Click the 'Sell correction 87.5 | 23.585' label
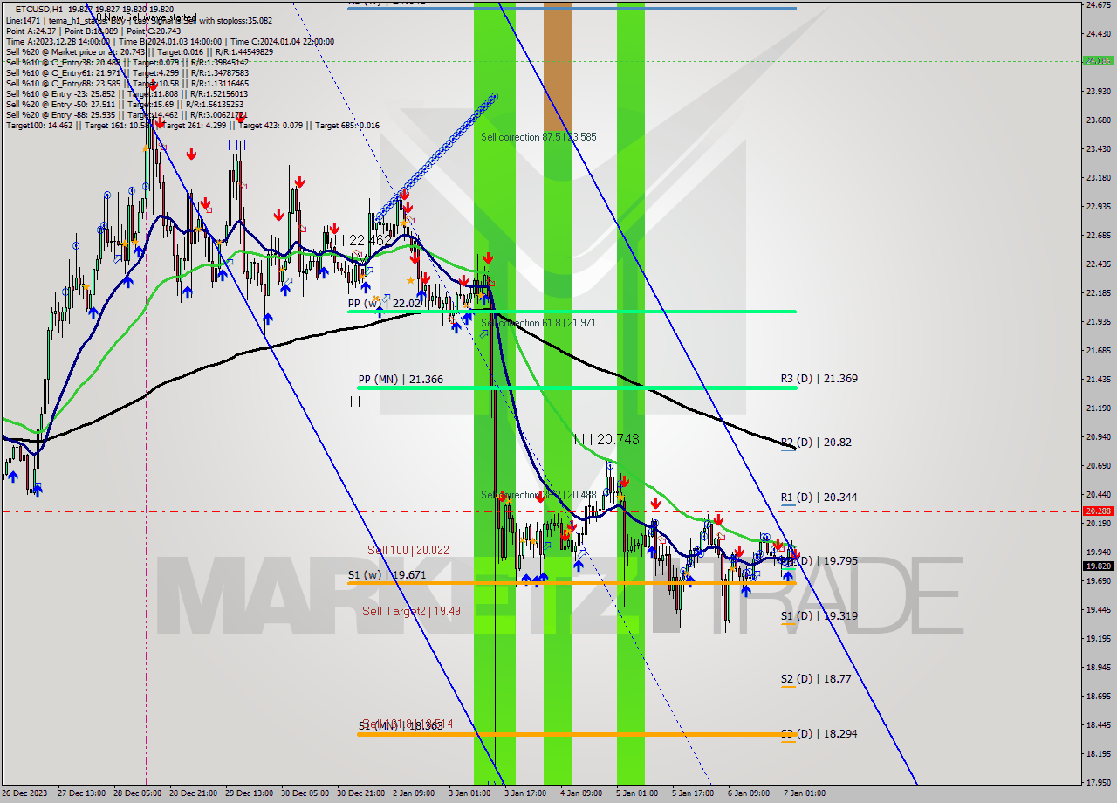The image size is (1117, 803). (539, 137)
